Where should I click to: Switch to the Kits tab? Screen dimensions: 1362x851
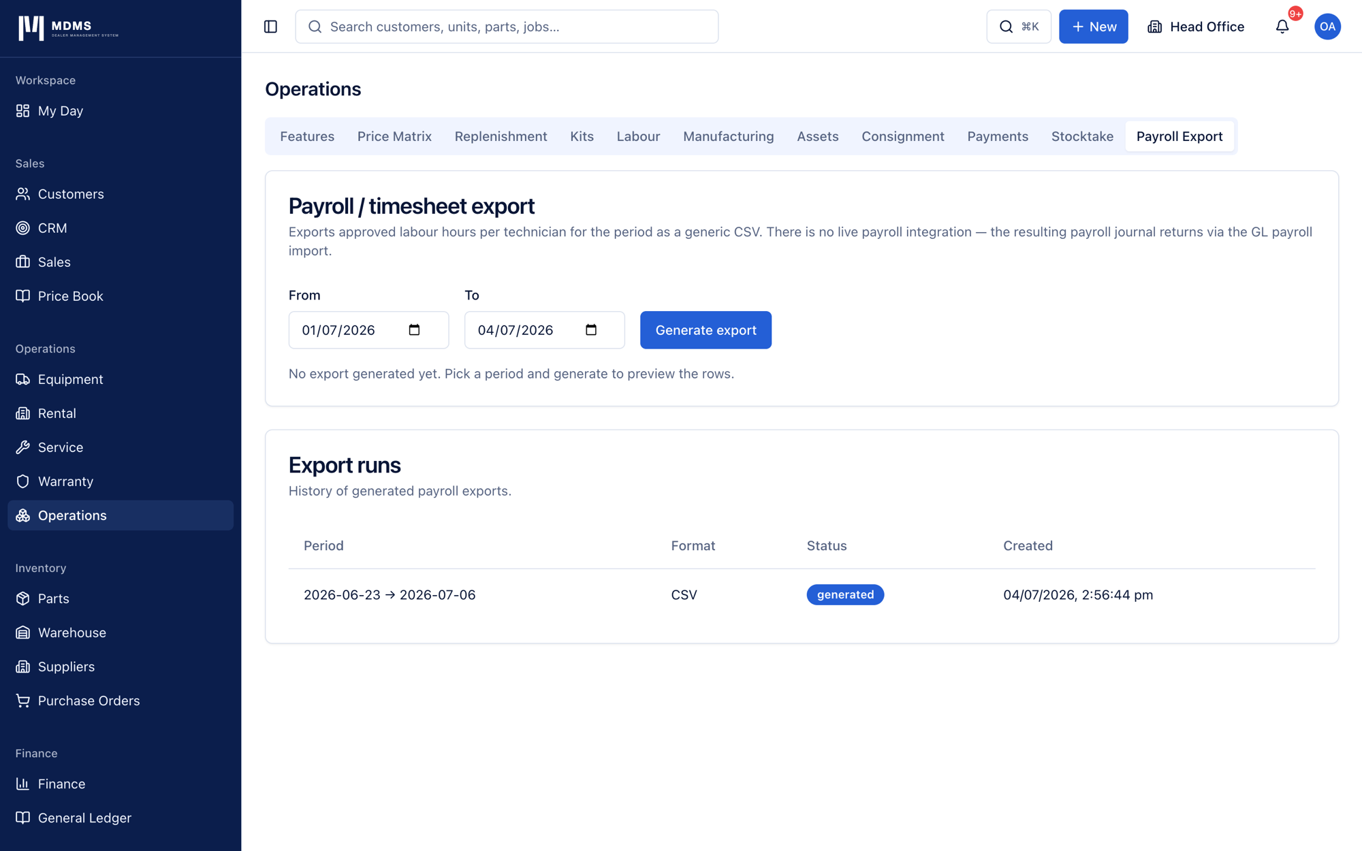(582, 136)
